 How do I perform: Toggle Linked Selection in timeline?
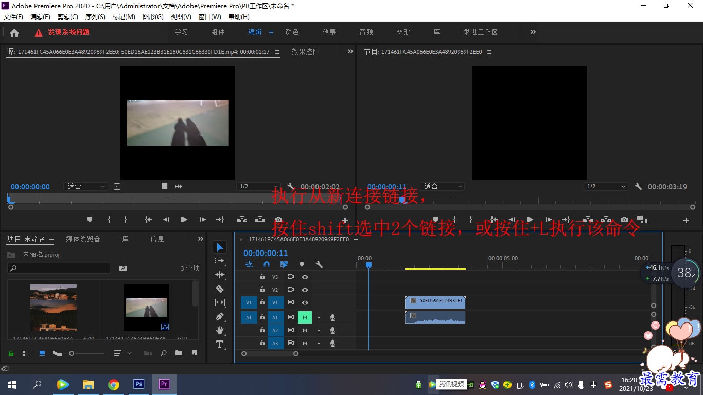point(284,264)
